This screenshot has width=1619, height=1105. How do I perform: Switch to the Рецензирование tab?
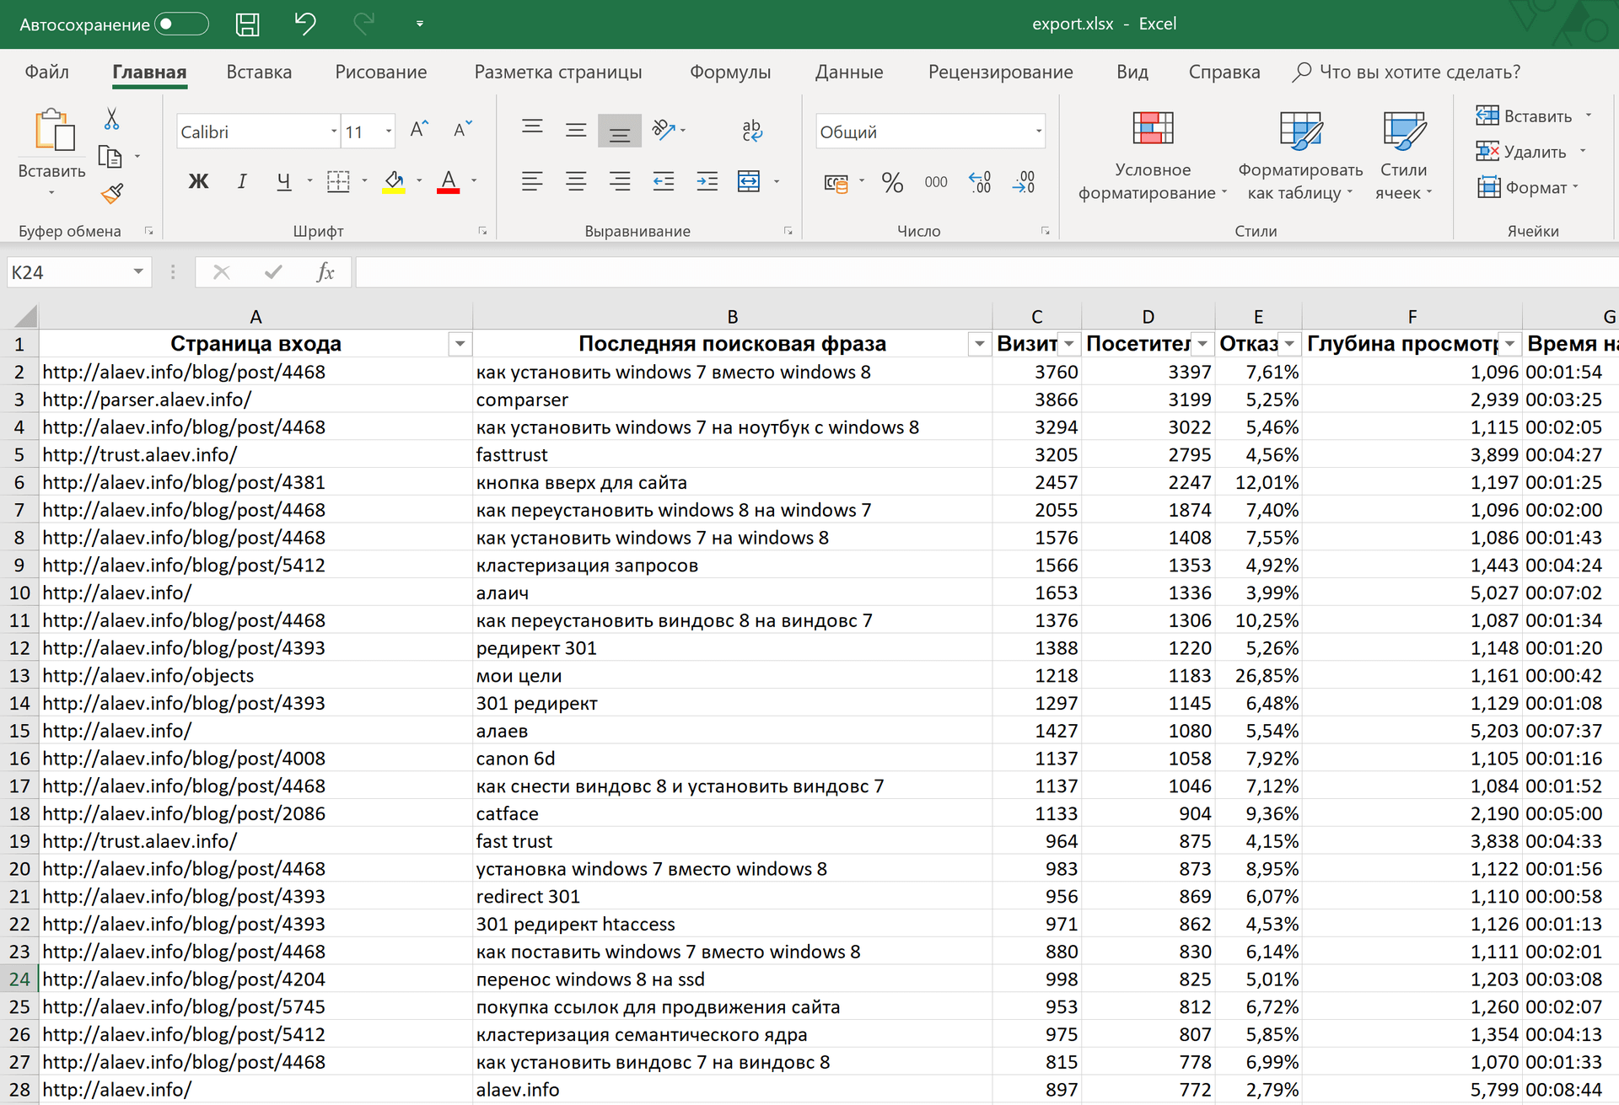tap(1001, 72)
